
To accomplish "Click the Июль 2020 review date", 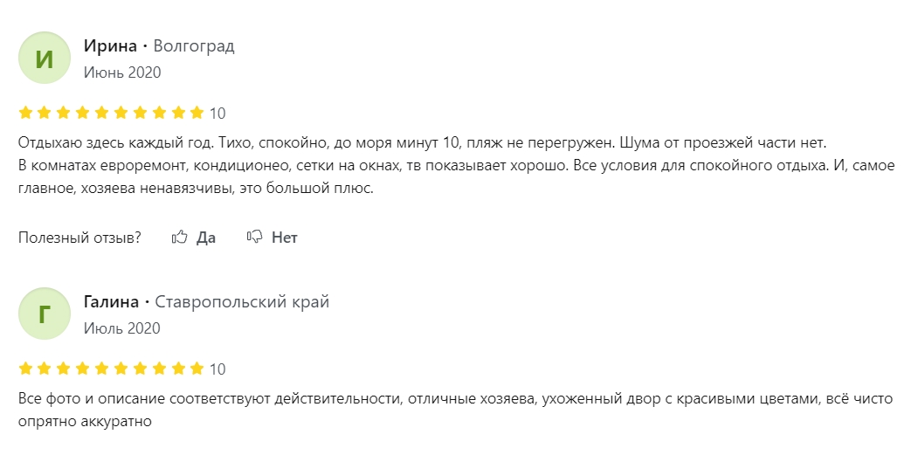I will 121,328.
